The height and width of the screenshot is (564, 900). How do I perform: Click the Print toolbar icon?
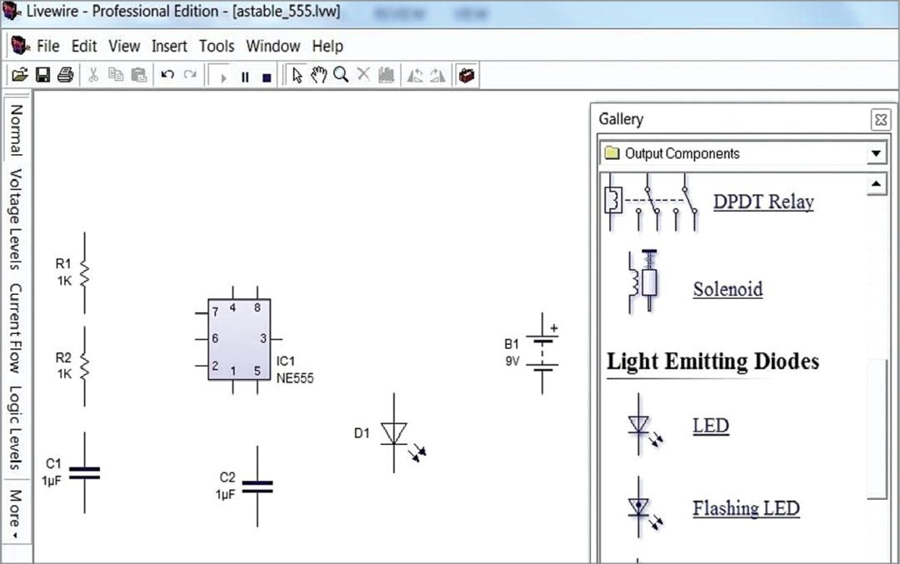click(65, 76)
